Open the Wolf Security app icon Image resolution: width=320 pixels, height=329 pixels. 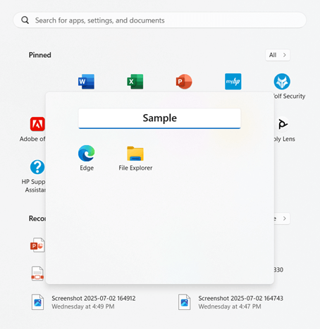(282, 82)
